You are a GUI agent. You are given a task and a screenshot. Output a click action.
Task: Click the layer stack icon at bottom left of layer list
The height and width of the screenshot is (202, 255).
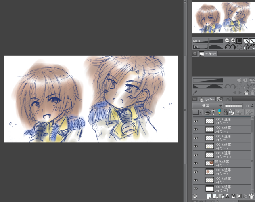[x=195, y=196]
